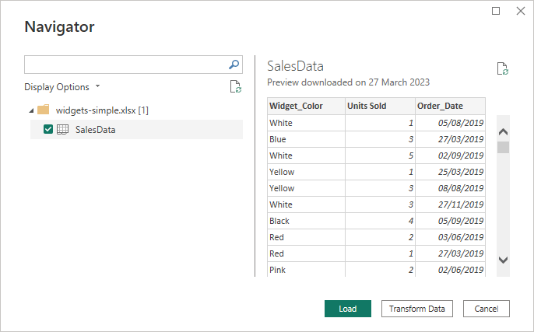Screen dimensions: 534x332
Task: Select the SalesData tree item
Action: coord(95,130)
